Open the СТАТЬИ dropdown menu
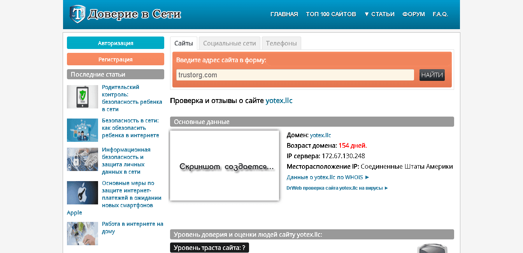The height and width of the screenshot is (253, 523). click(379, 14)
